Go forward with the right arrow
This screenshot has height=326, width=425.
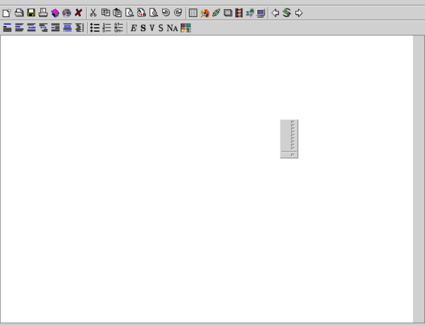[299, 13]
